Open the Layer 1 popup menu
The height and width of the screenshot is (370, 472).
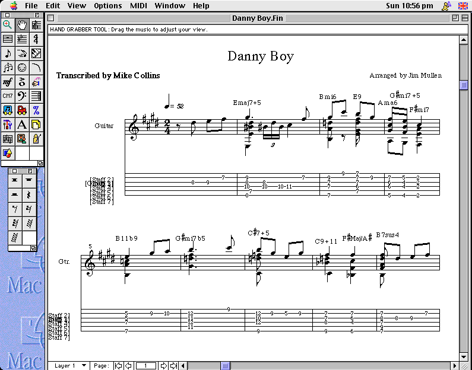[x=70, y=366]
